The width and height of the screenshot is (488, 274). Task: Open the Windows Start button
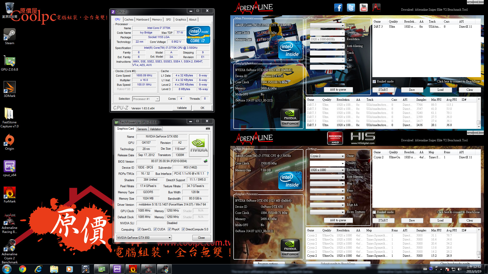tap(7, 269)
